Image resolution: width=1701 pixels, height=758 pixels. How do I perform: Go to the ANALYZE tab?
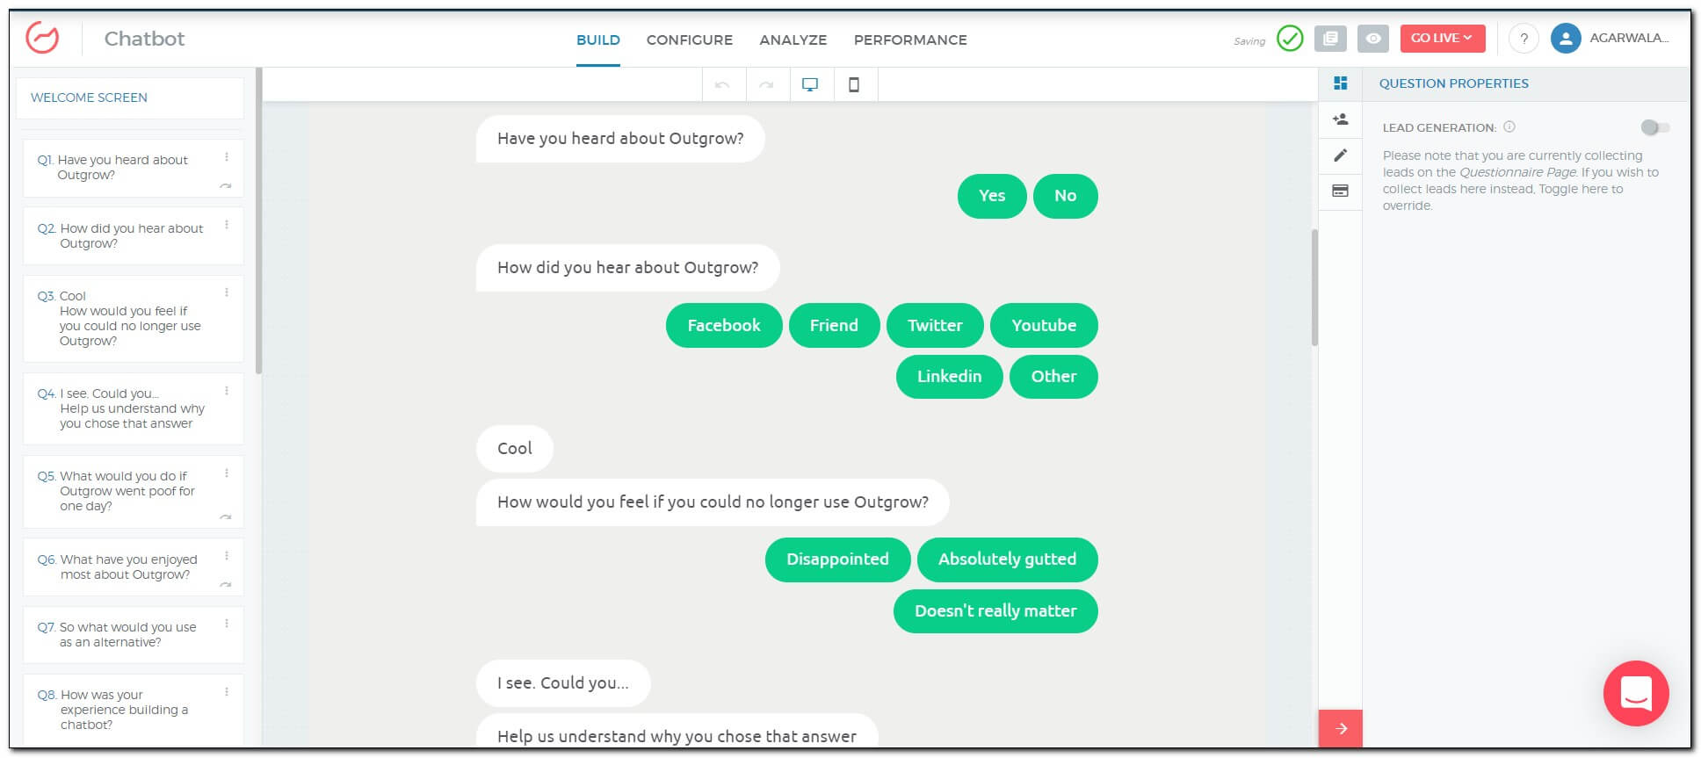pyautogui.click(x=793, y=40)
